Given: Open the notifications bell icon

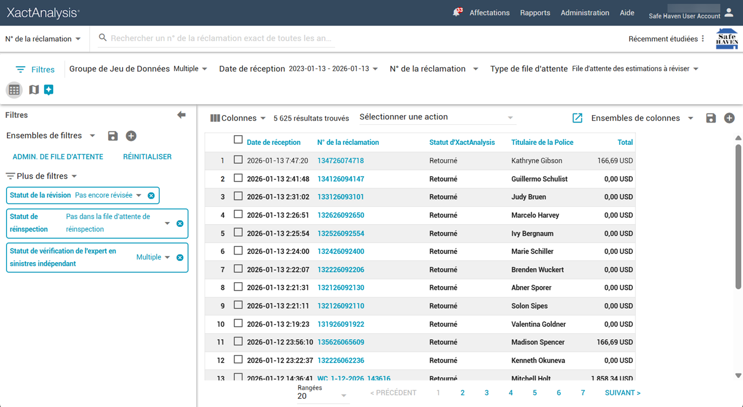Looking at the screenshot, I should pyautogui.click(x=456, y=12).
